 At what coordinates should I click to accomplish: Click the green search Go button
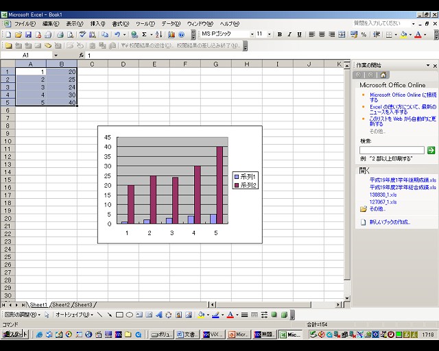(x=431, y=150)
